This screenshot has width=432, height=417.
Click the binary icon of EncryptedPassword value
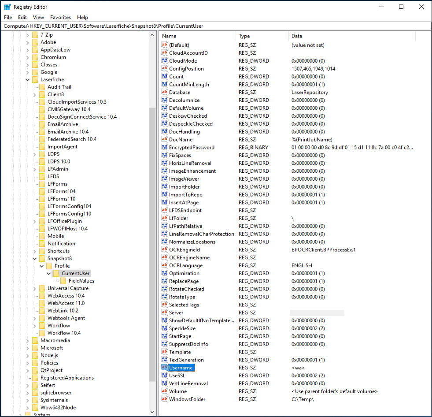pyautogui.click(x=165, y=147)
